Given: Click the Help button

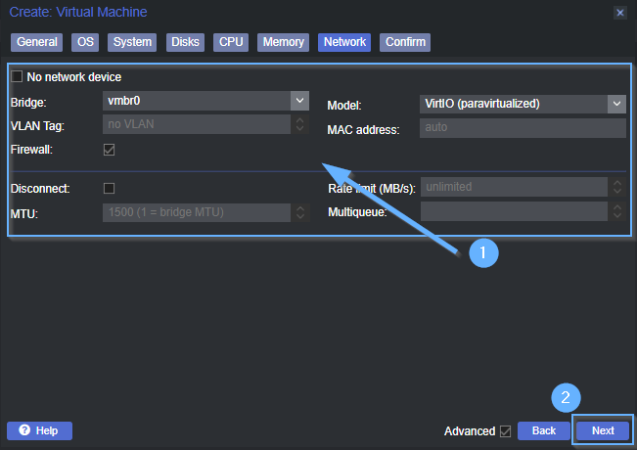Looking at the screenshot, I should click(39, 430).
